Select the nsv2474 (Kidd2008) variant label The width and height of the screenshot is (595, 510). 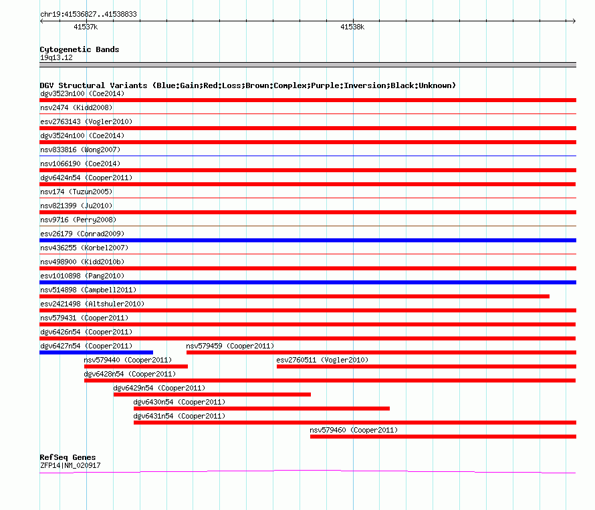[76, 107]
